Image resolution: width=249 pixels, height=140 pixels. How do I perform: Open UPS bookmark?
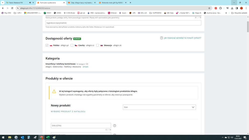(x=132, y=13)
